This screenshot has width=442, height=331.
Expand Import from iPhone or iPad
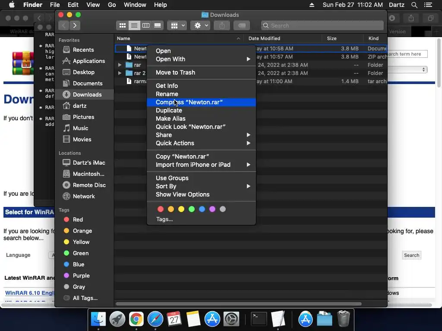tap(201, 165)
